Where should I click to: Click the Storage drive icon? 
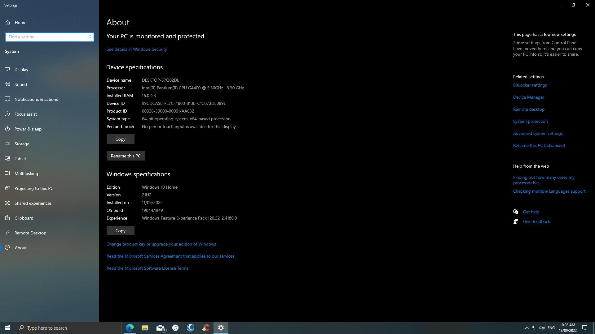7,143
